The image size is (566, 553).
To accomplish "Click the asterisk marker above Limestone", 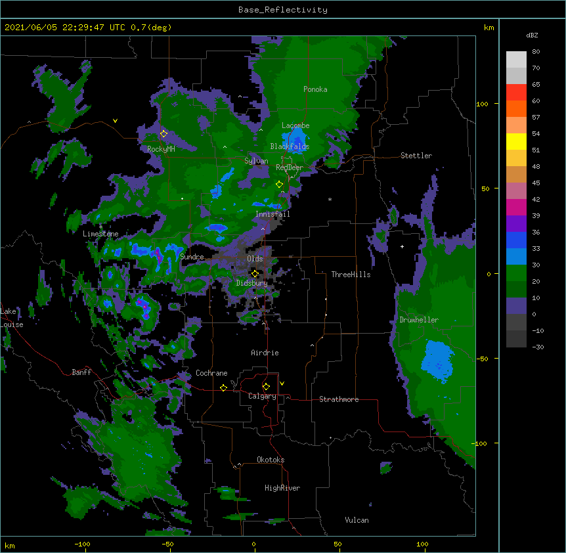I will click(100, 227).
